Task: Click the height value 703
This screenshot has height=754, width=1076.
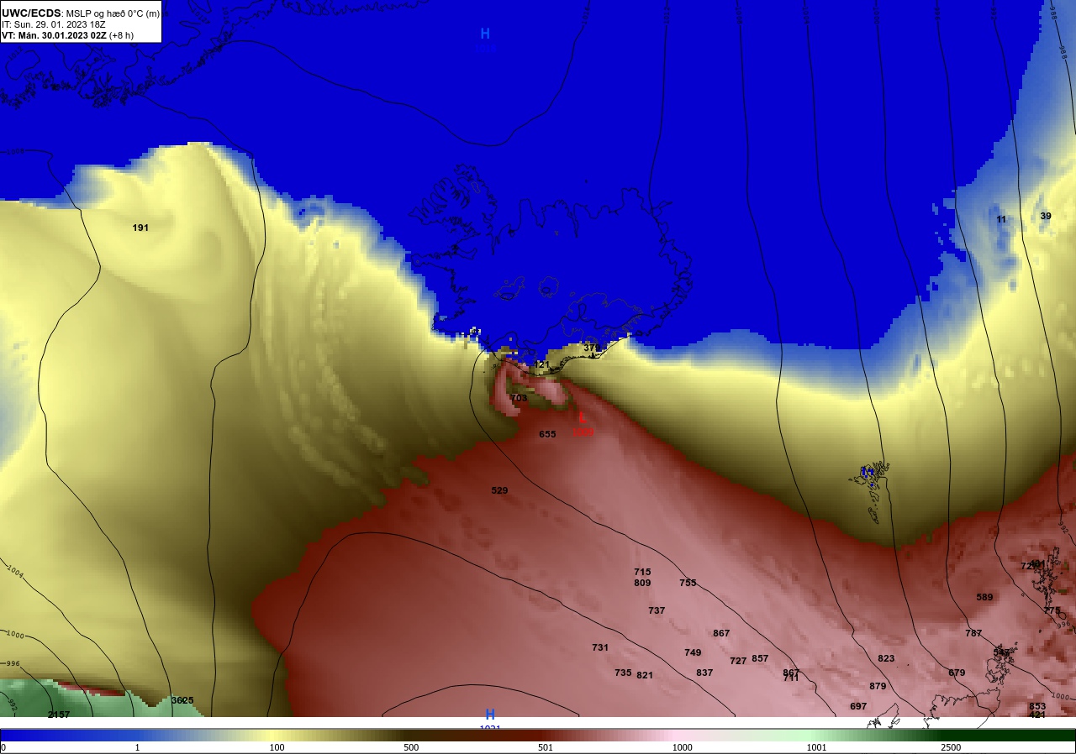Action: click(x=519, y=398)
